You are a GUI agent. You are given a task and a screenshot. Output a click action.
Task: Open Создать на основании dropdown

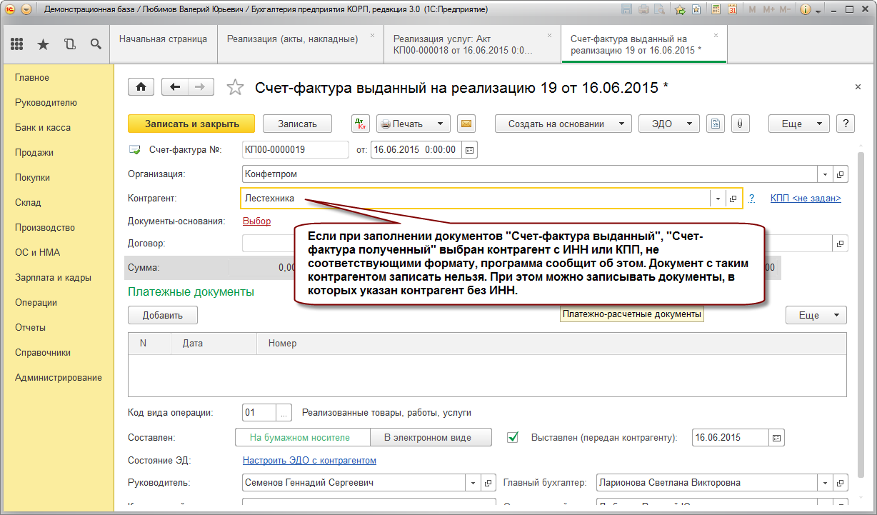563,124
